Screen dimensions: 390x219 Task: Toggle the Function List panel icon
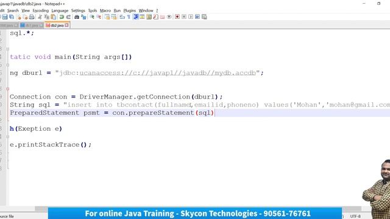pyautogui.click(x=156, y=17)
